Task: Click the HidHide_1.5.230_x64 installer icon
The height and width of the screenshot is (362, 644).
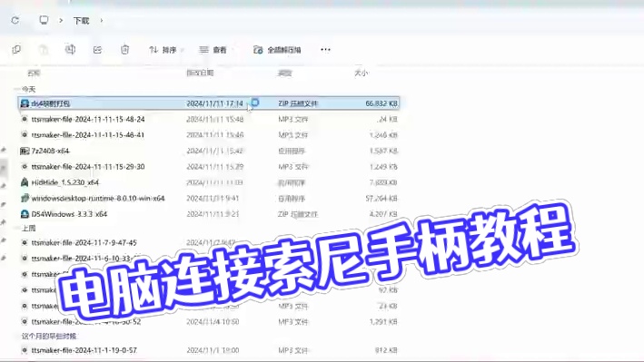Action: point(25,182)
